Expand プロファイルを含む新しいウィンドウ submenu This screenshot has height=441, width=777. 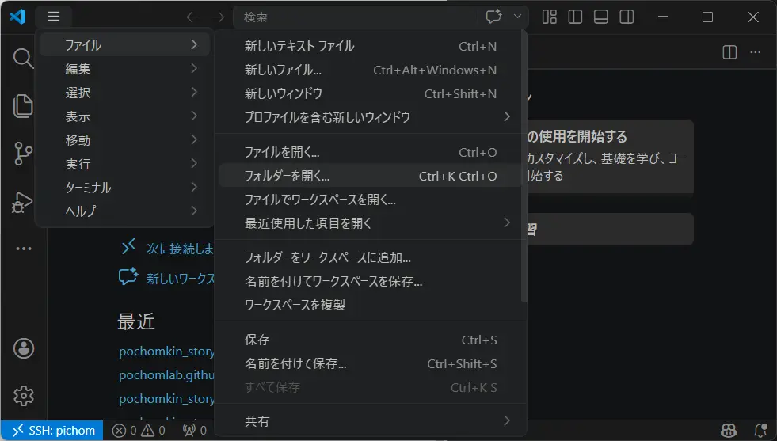click(x=370, y=117)
